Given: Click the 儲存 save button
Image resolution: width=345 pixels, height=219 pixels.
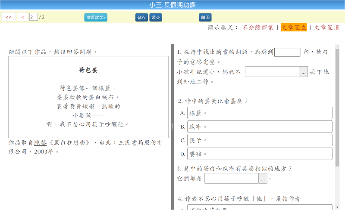Looking at the screenshot, I should pyautogui.click(x=141, y=17).
